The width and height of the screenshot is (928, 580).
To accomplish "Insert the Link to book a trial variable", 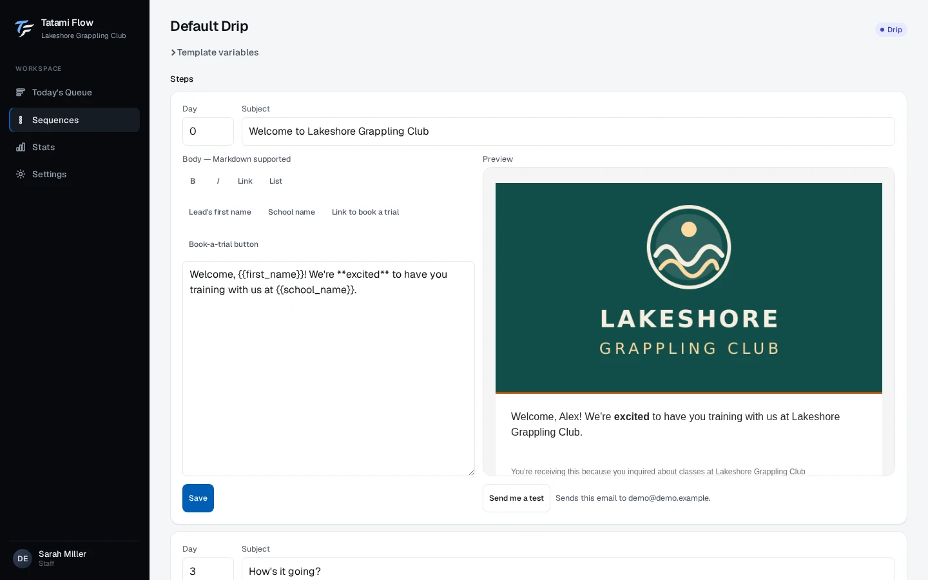I will coord(365,212).
